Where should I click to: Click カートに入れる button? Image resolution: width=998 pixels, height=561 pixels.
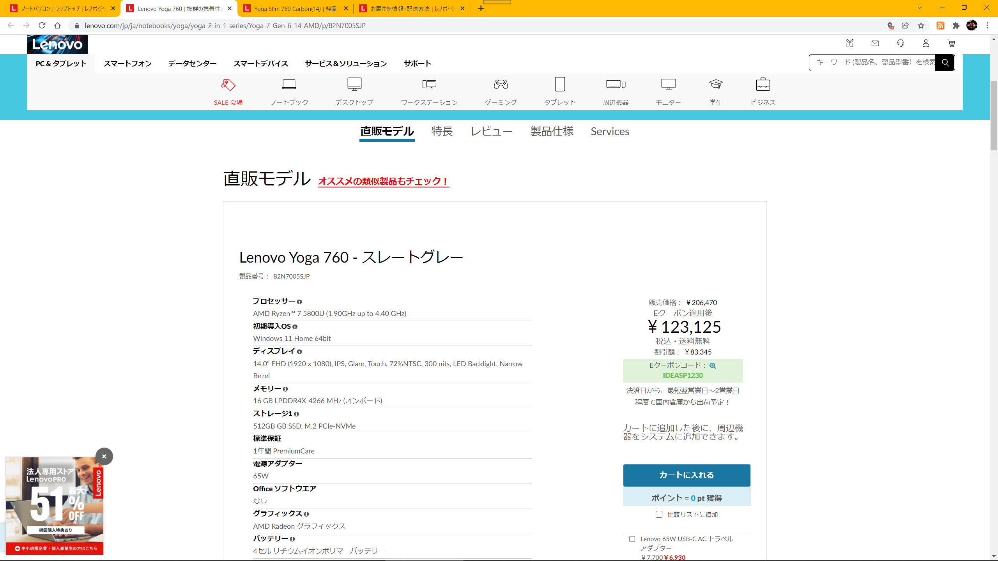pos(687,475)
